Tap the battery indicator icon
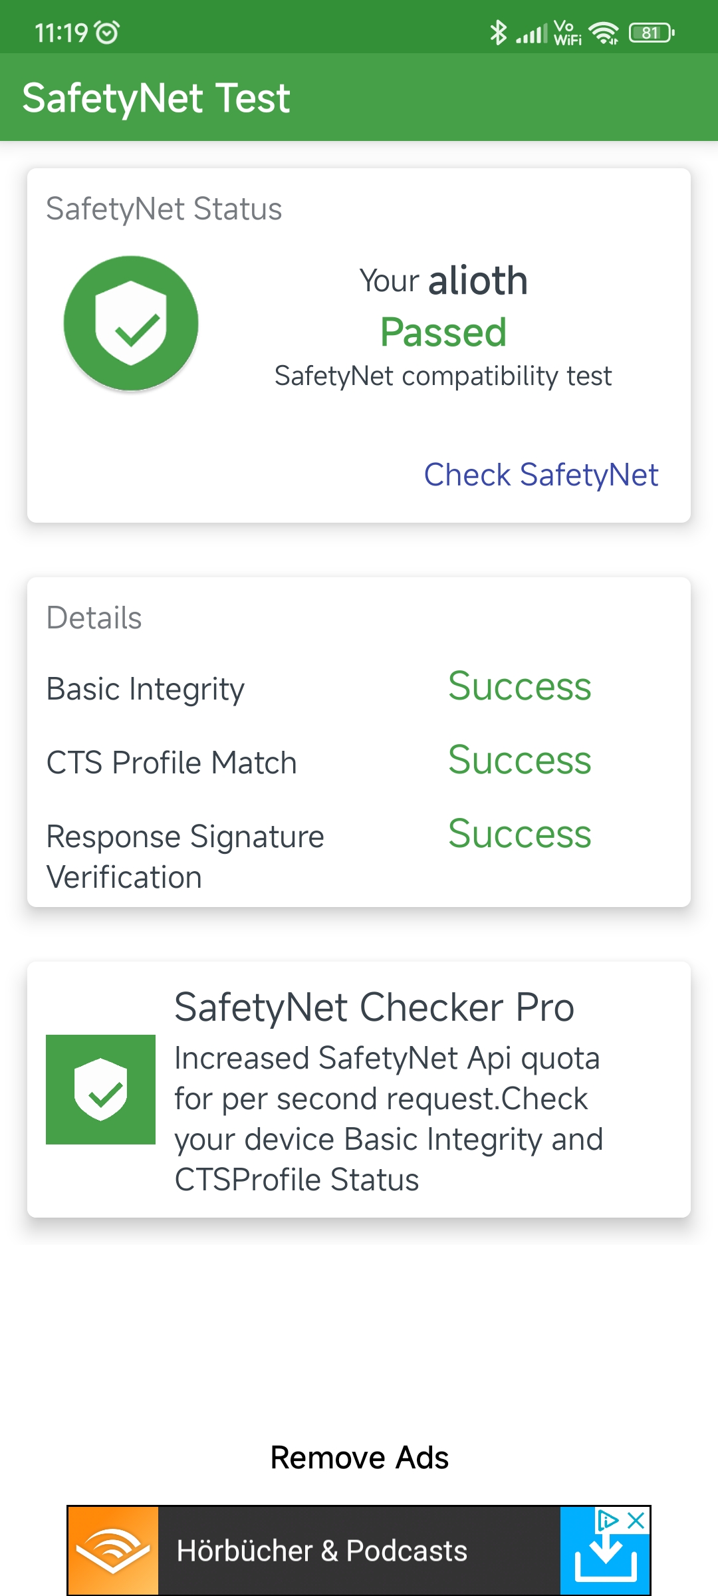 click(652, 32)
